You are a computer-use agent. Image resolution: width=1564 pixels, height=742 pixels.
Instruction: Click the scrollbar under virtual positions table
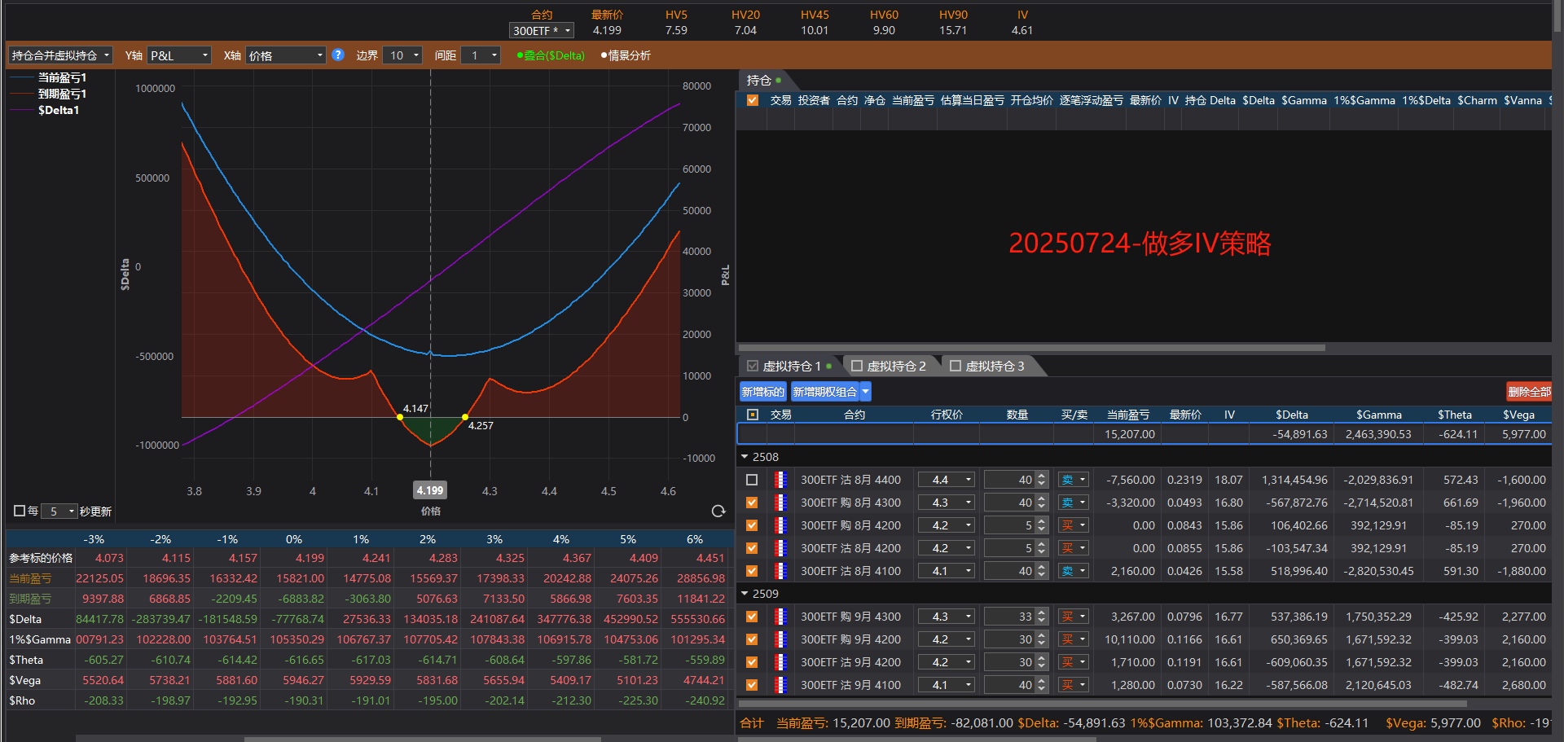tap(1102, 704)
